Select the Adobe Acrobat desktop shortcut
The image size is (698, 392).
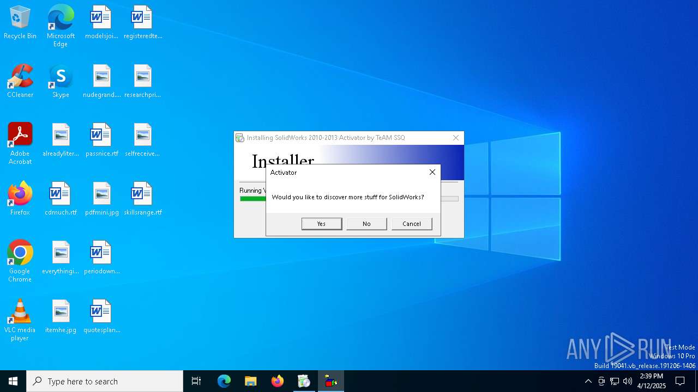[20, 144]
